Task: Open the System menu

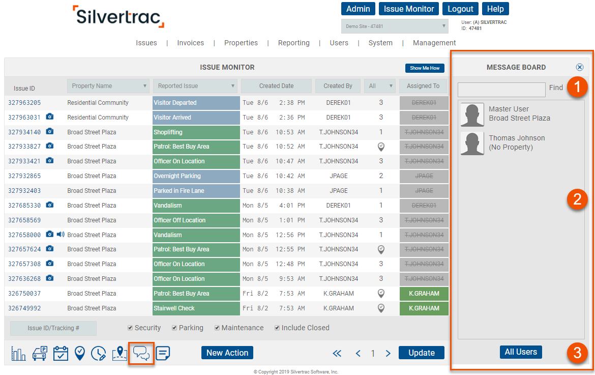Action: coord(380,43)
